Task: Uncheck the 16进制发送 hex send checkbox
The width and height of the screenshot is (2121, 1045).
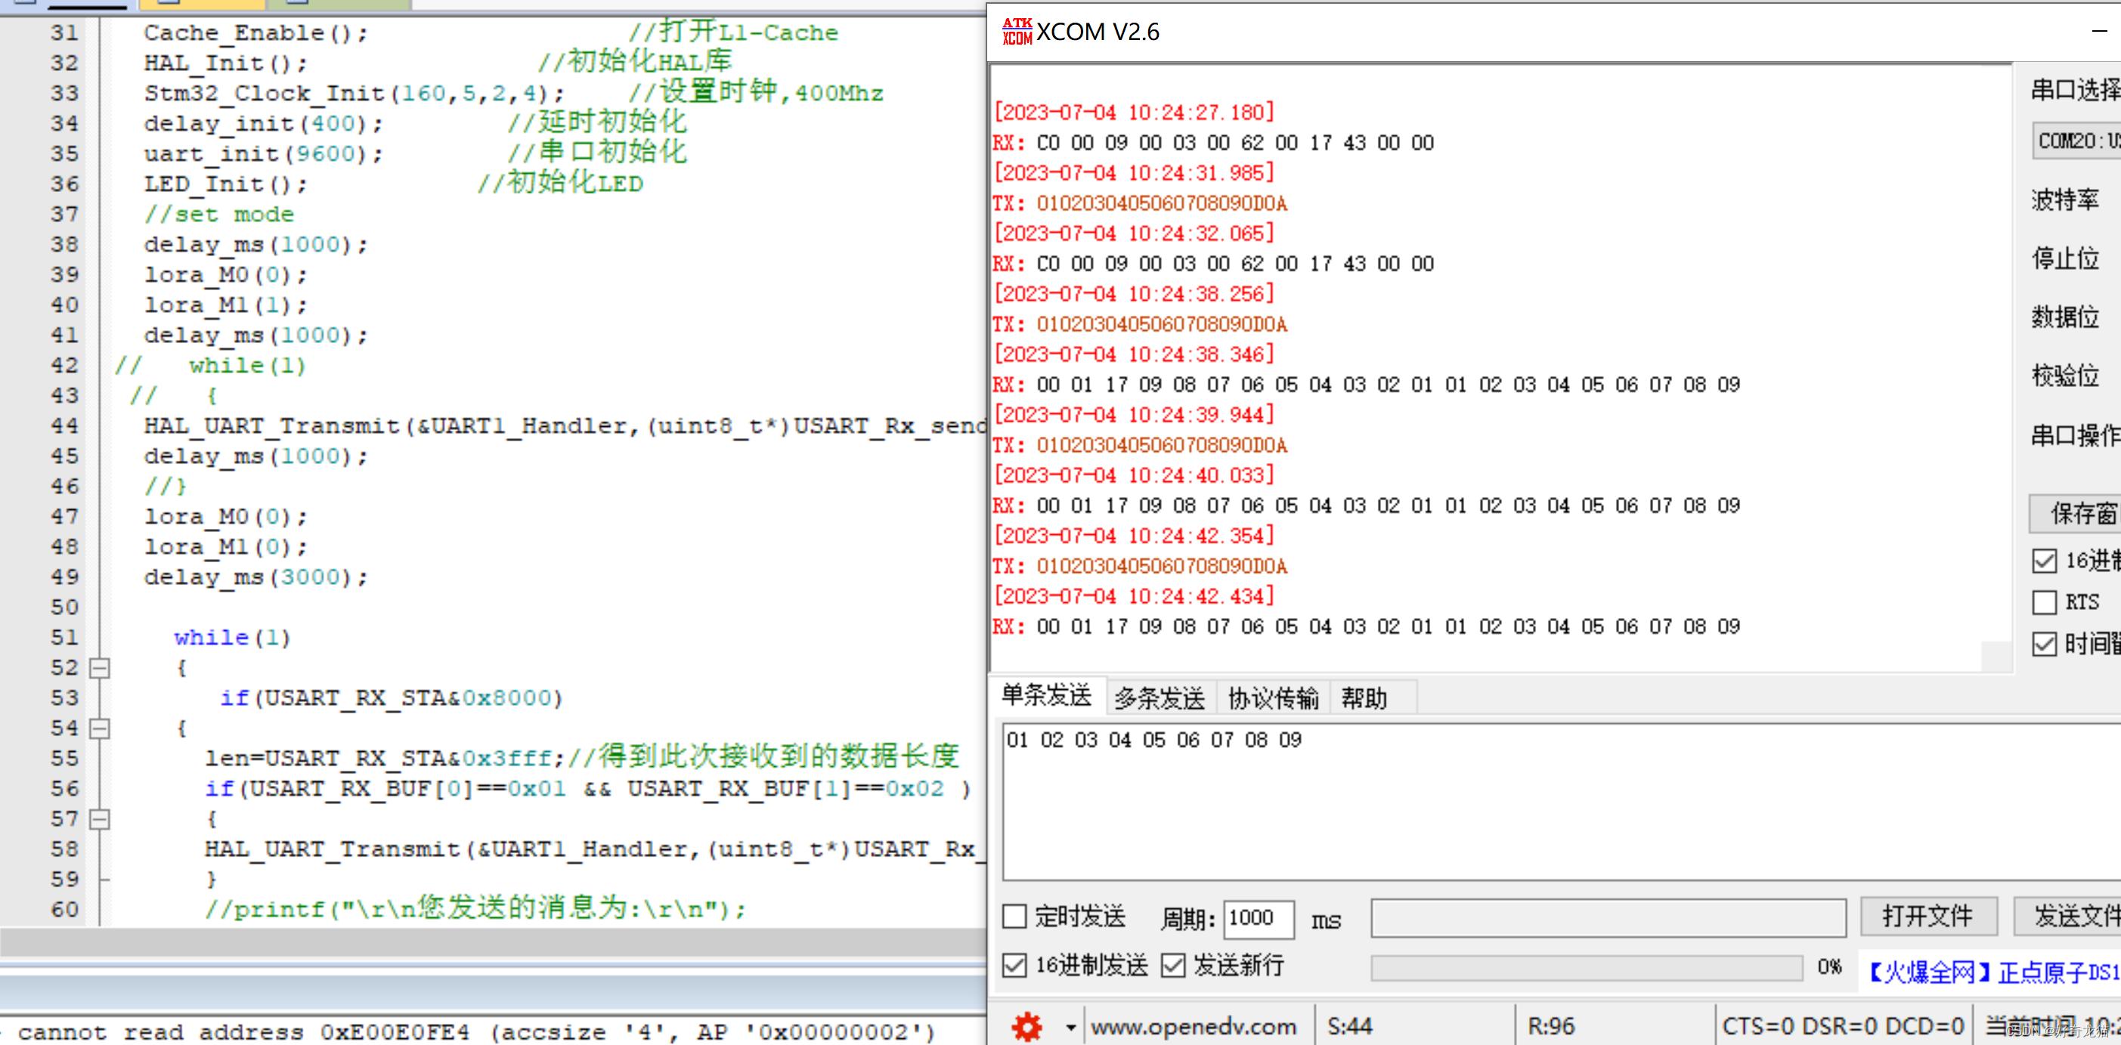Action: point(1014,965)
